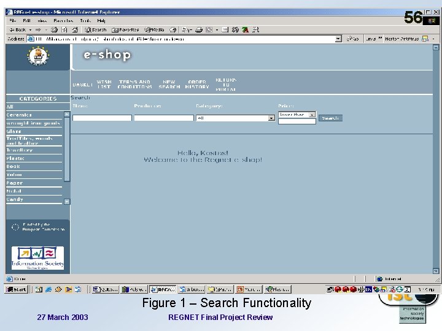
Task: Click the Mail icon in IE toolbar
Action: click(187, 29)
